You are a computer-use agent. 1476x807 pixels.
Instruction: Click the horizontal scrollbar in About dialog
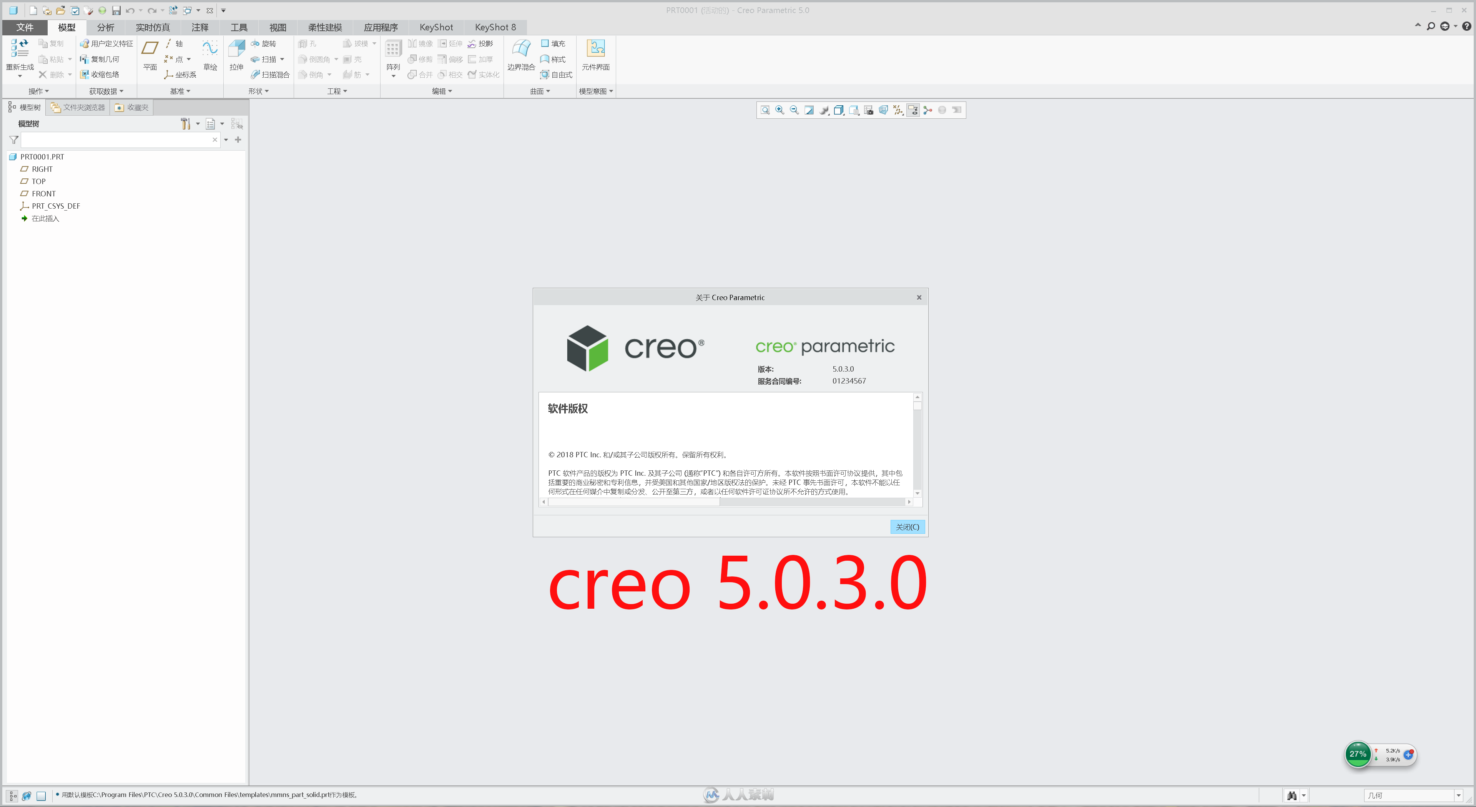(x=726, y=502)
